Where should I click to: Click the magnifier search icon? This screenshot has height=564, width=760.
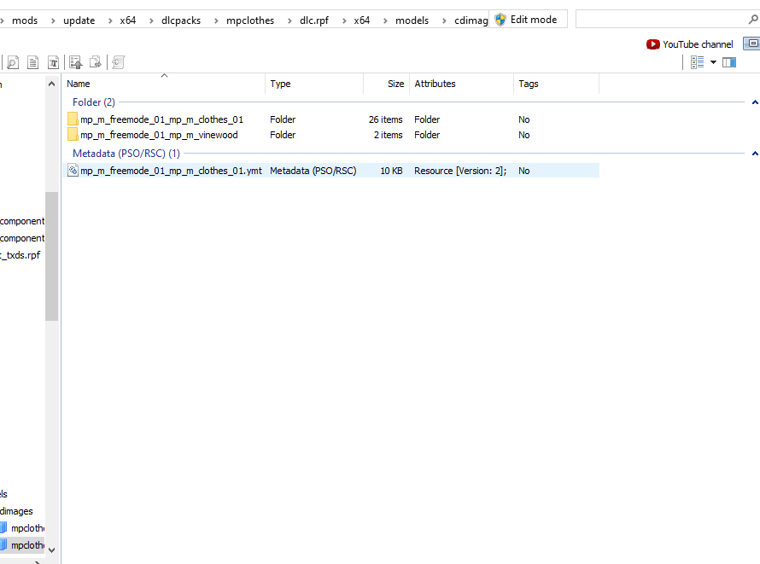(x=752, y=20)
